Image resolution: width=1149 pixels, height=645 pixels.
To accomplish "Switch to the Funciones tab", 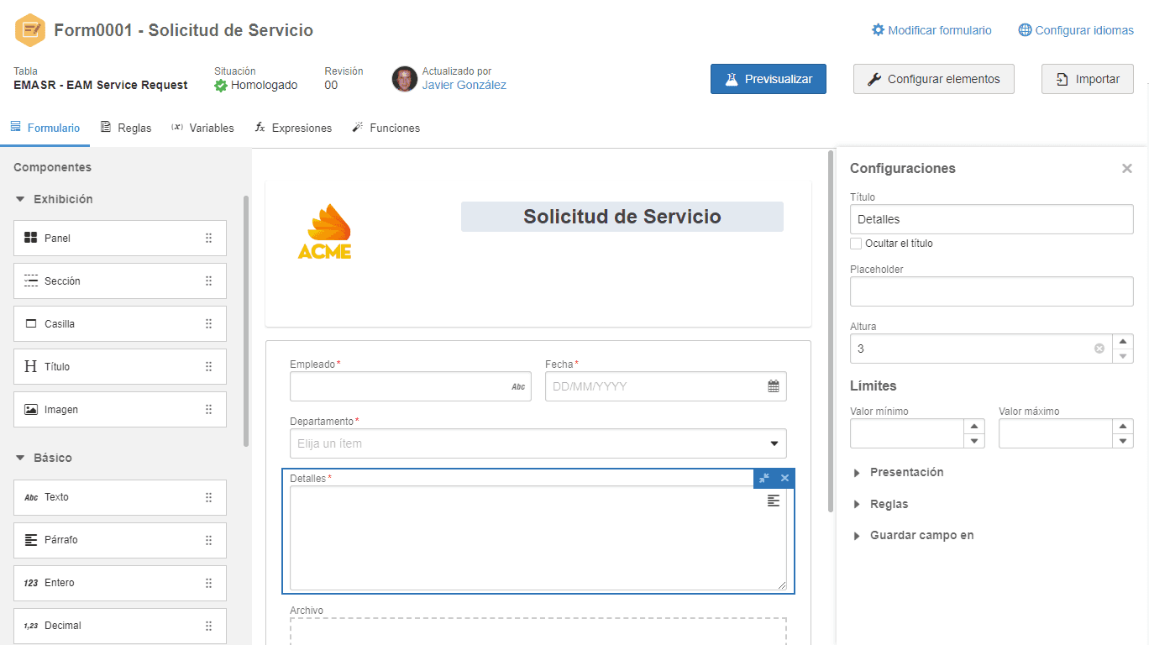I will pyautogui.click(x=386, y=128).
